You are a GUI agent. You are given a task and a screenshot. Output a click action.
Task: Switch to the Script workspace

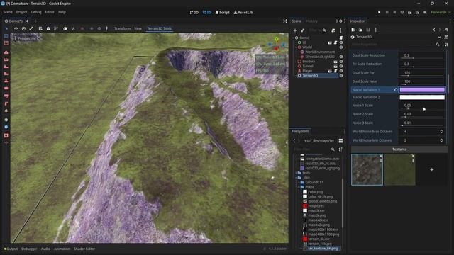[x=222, y=13]
